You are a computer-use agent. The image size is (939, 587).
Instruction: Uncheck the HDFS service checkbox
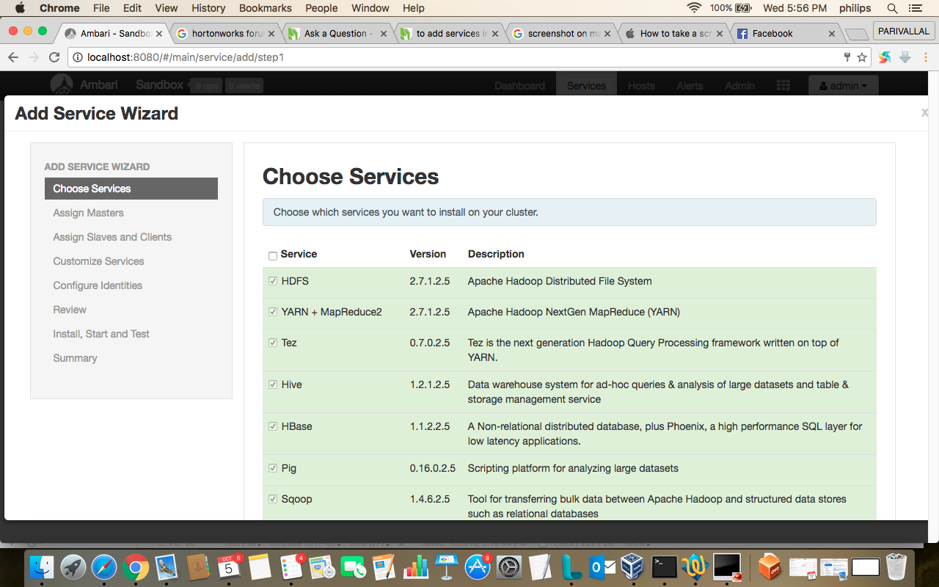tap(272, 280)
